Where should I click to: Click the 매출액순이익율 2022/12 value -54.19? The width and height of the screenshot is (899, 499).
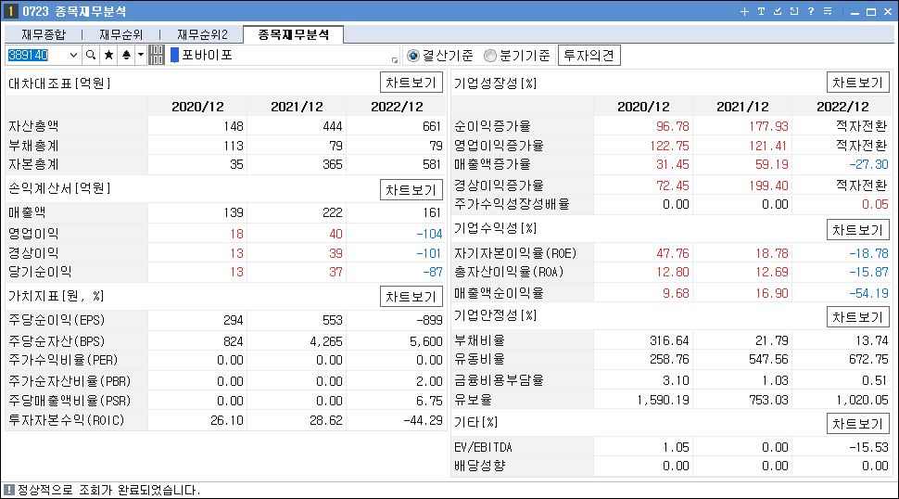tap(868, 293)
